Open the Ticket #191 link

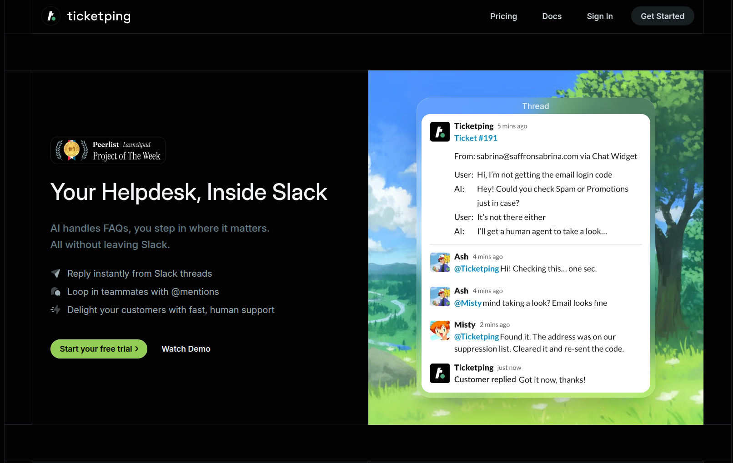476,138
